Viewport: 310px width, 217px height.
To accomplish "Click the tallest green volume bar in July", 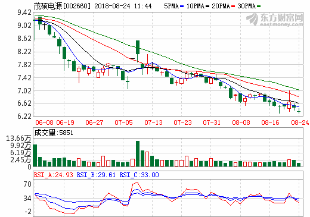I will [x=138, y=153].
